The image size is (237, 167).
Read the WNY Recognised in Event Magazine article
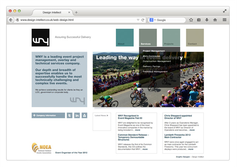coord(128,117)
